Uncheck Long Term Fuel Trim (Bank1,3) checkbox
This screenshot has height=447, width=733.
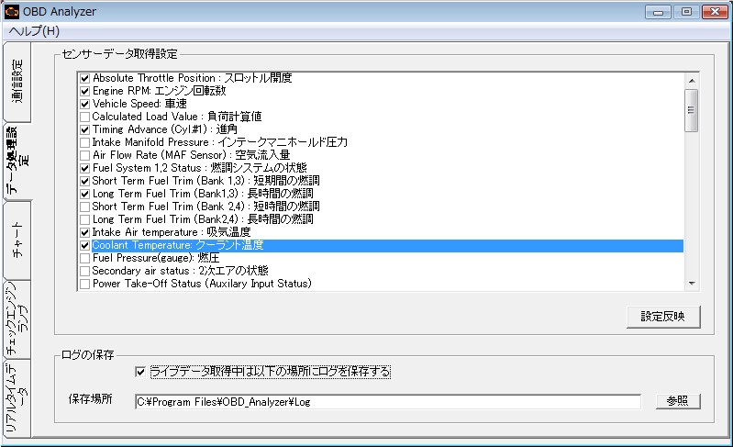pyautogui.click(x=84, y=194)
